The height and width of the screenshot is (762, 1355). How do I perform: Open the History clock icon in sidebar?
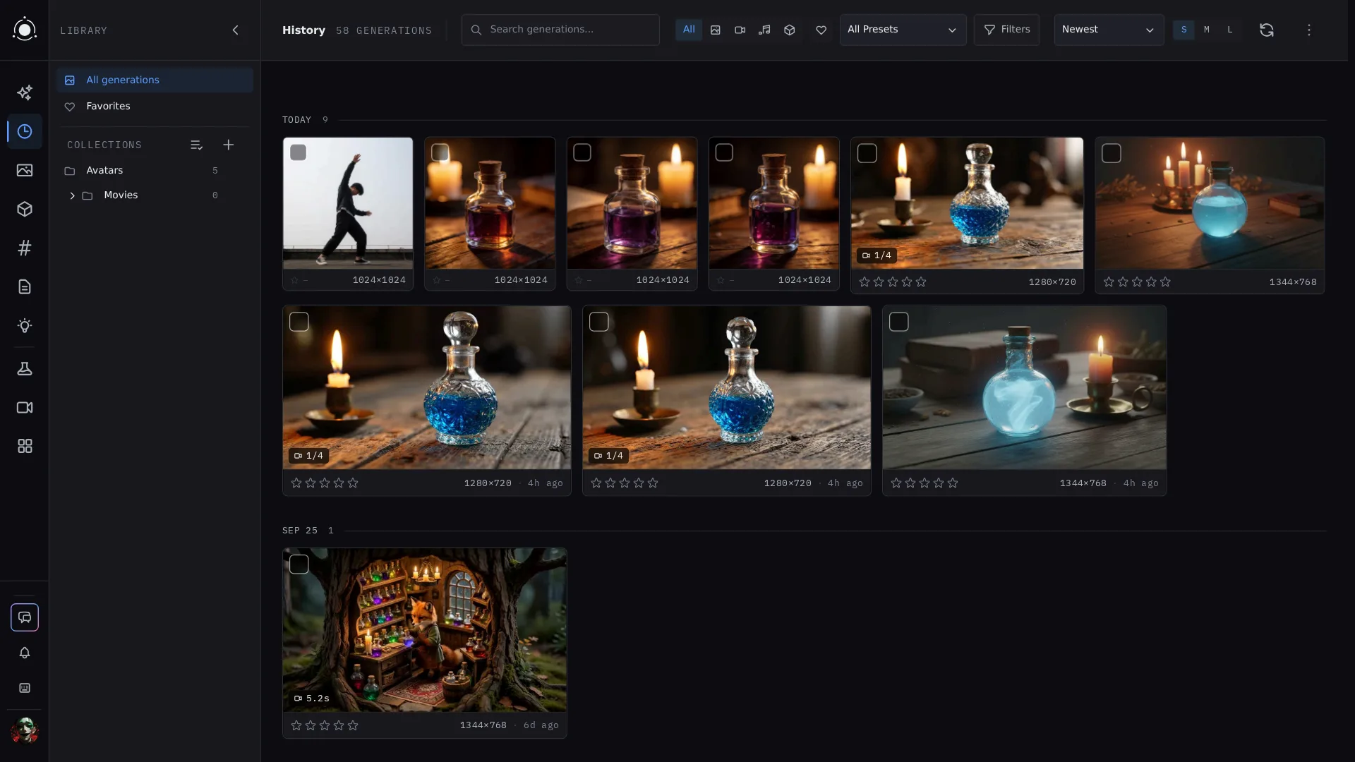pyautogui.click(x=25, y=132)
